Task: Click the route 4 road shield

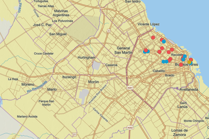Action: click(x=108, y=31)
